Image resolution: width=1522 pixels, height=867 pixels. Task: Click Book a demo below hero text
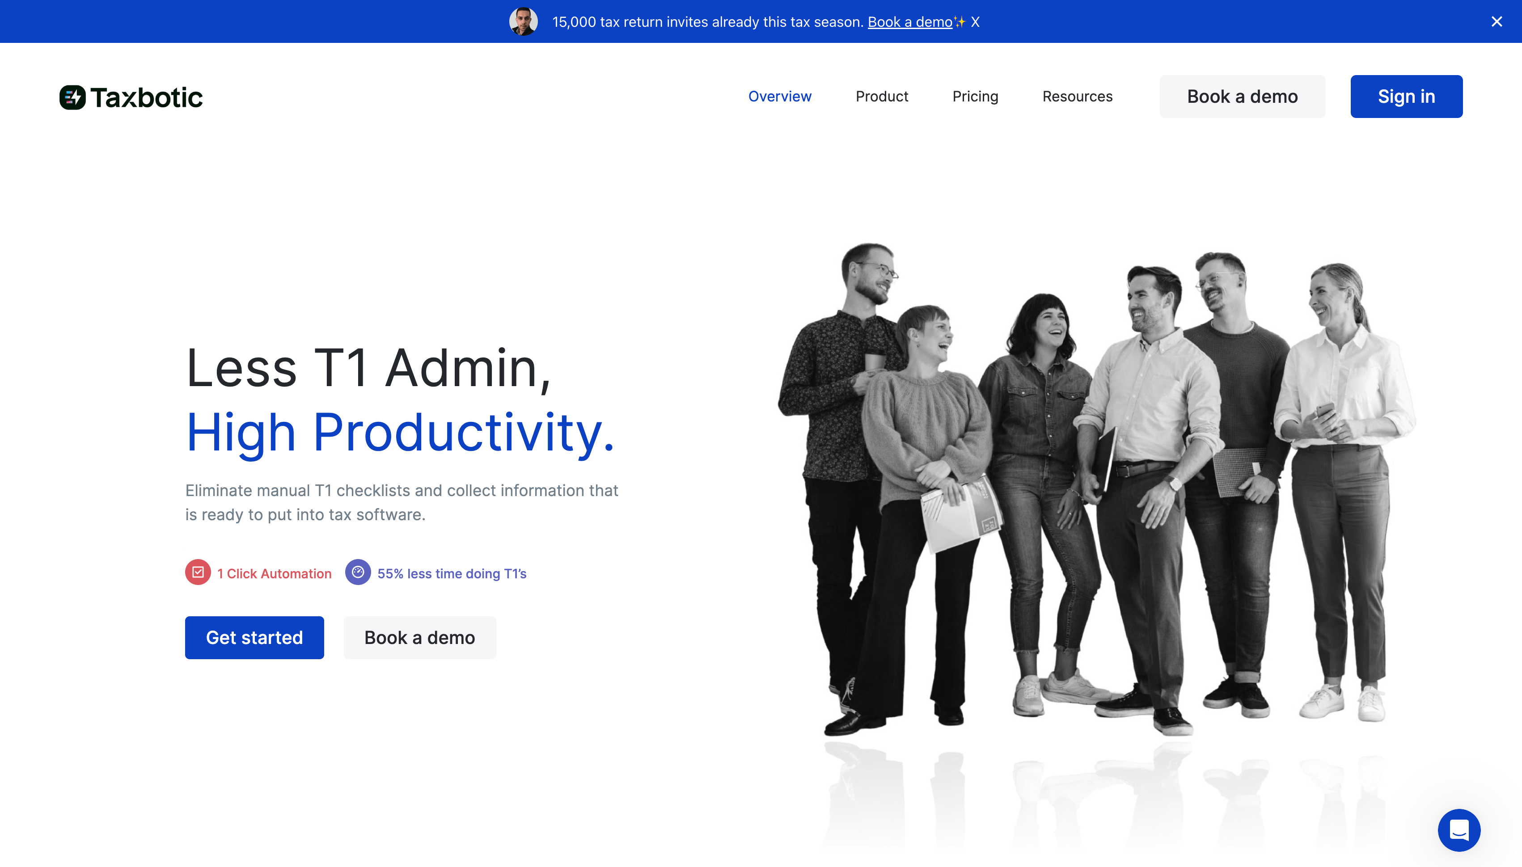(419, 637)
